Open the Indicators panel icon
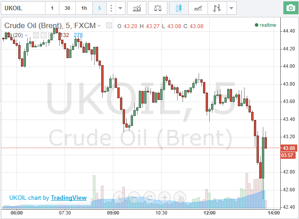This screenshot has height=219, width=299. coord(137,8)
